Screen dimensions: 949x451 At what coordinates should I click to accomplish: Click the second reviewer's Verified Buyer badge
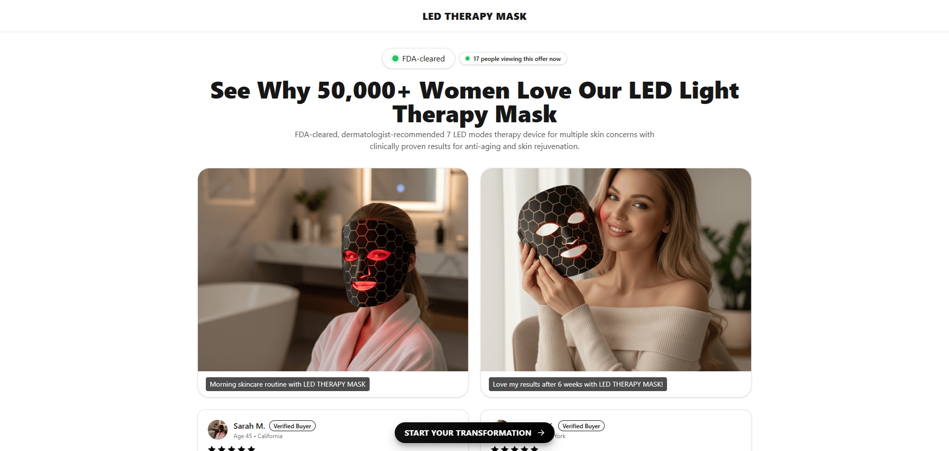pos(581,426)
